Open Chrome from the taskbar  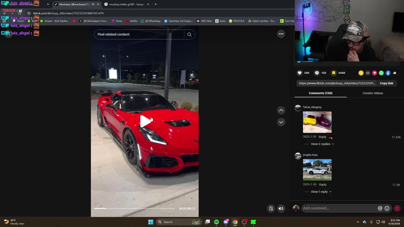[x=235, y=222]
